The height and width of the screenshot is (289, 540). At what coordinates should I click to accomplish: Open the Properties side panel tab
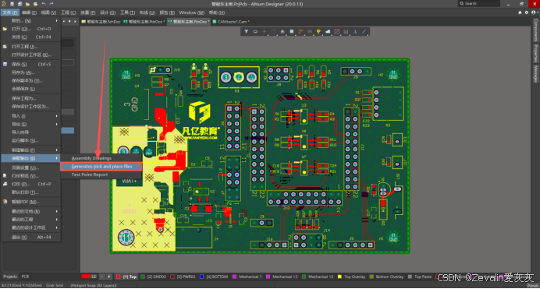click(x=536, y=53)
